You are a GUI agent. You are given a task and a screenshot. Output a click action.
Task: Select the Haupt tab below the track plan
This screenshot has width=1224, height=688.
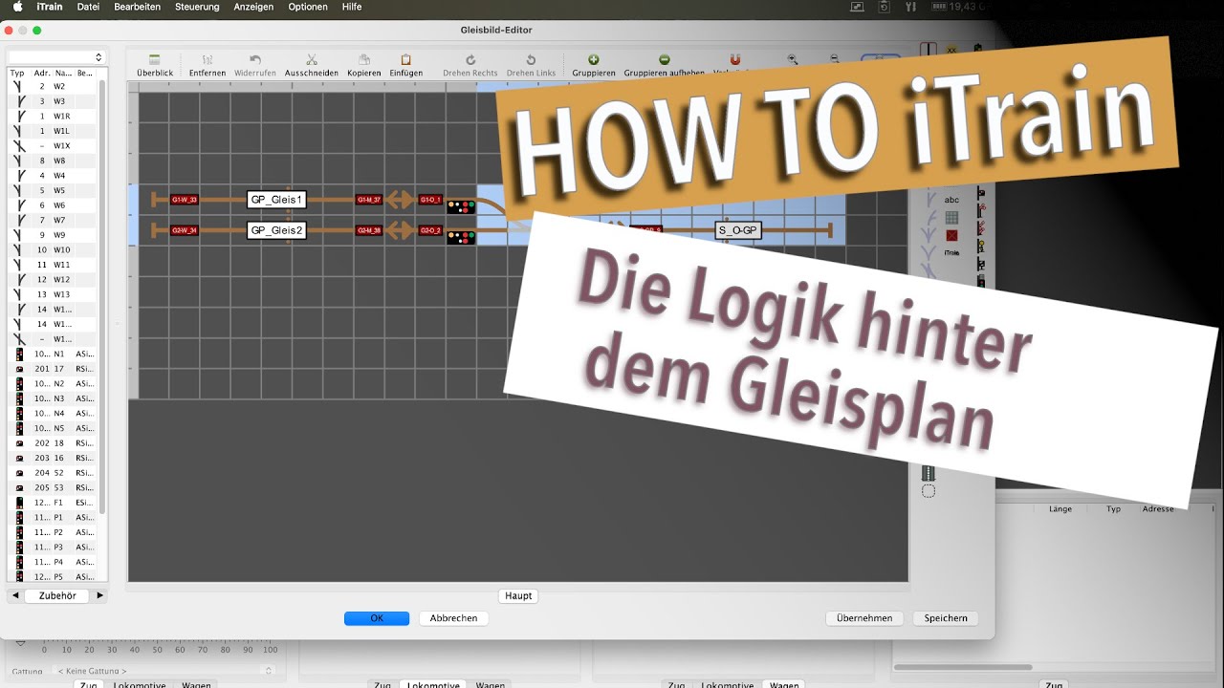tap(518, 595)
